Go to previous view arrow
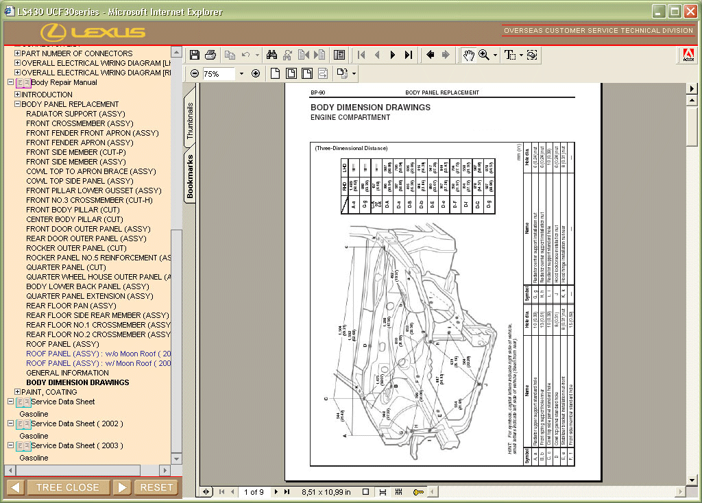This screenshot has height=503, width=702. pyautogui.click(x=431, y=55)
